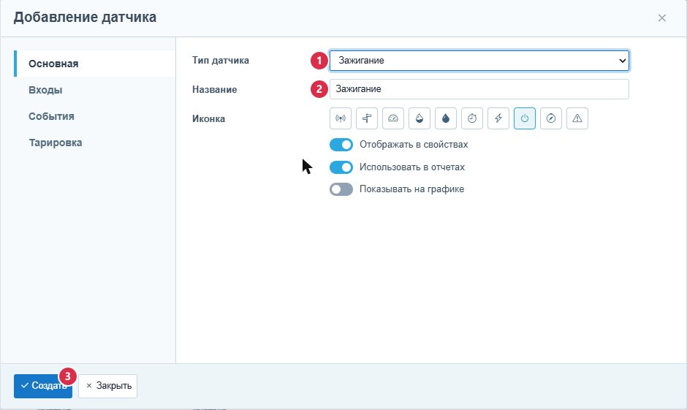Image resolution: width=687 pixels, height=410 pixels.
Task: Select the solid droplet icon
Action: [x=446, y=118]
